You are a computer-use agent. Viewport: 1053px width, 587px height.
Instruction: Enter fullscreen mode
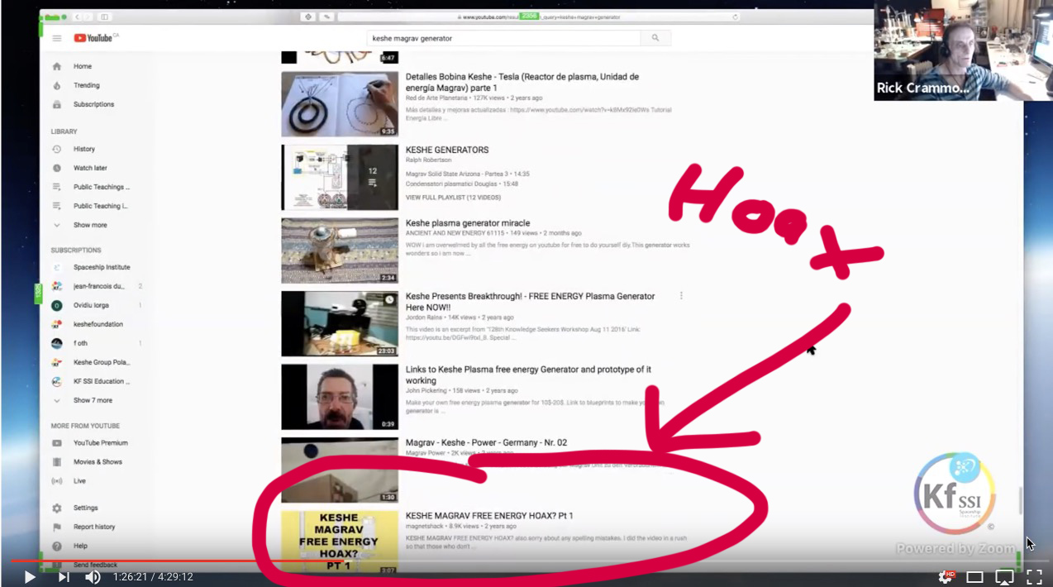pyautogui.click(x=1034, y=577)
